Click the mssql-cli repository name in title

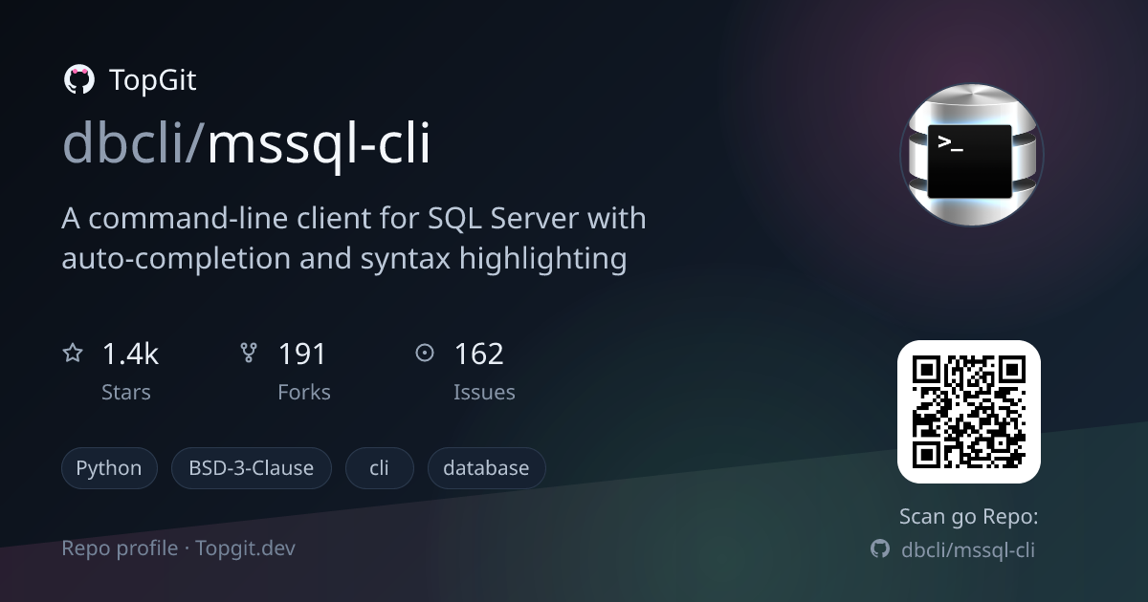point(319,146)
